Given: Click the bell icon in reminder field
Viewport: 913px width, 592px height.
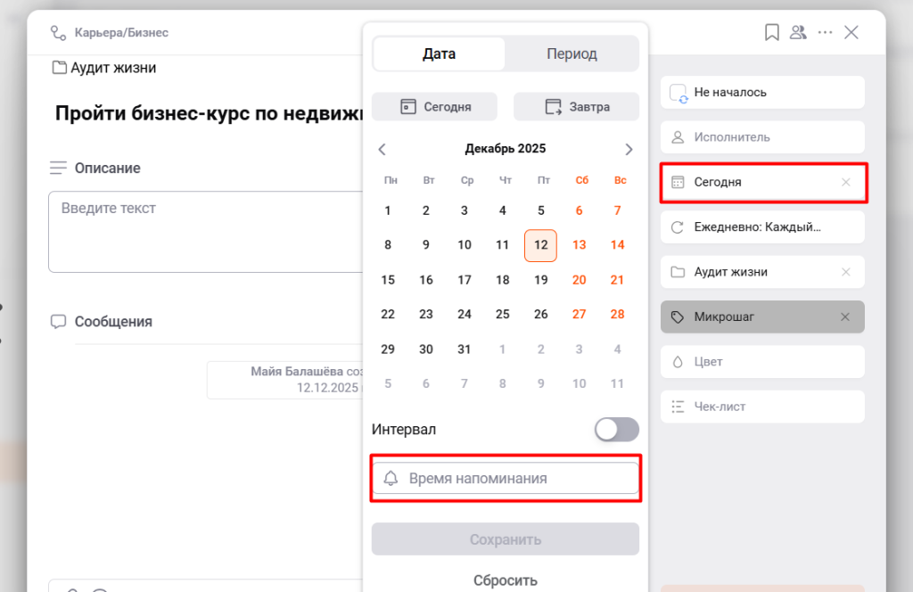Looking at the screenshot, I should point(391,479).
